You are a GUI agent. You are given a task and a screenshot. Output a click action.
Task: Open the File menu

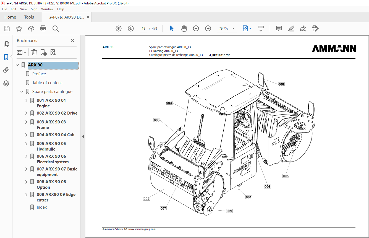4,9
